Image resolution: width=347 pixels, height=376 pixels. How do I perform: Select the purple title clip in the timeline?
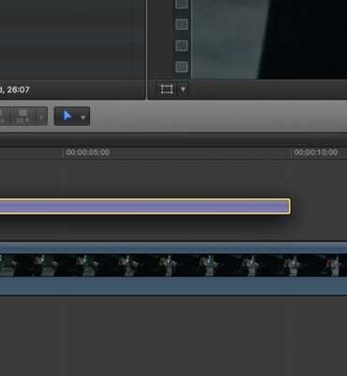pos(144,207)
